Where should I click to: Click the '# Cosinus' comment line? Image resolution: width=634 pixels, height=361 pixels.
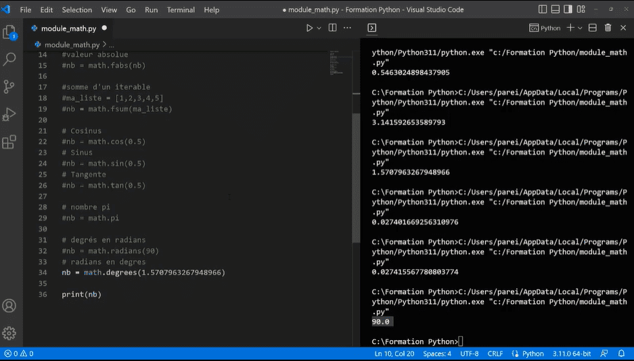pyautogui.click(x=82, y=131)
